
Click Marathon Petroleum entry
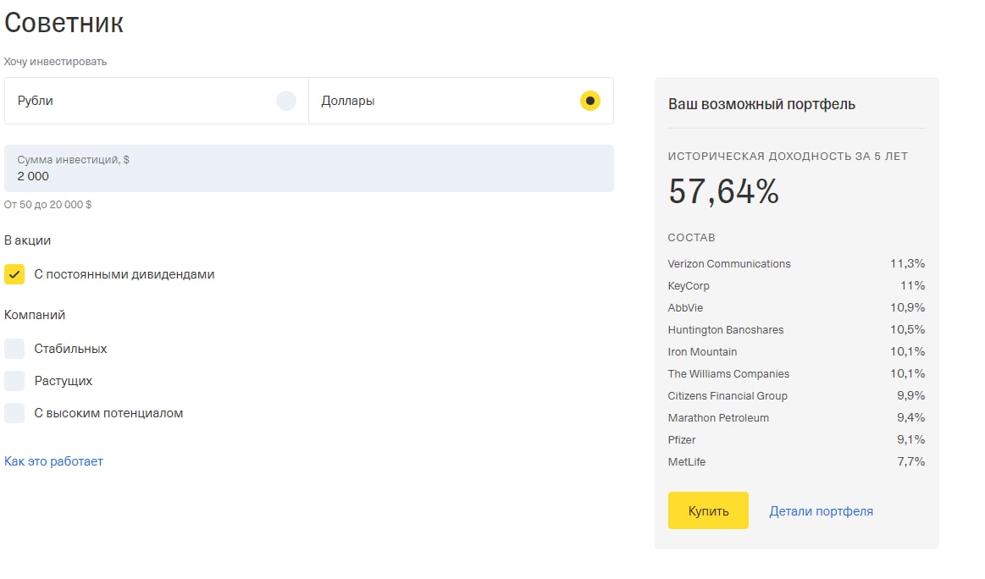tap(718, 417)
